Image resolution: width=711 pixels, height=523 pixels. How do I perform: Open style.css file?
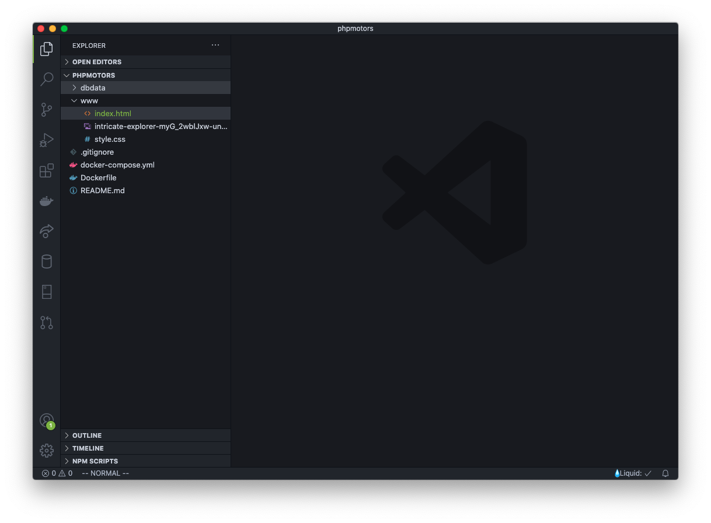pos(145,139)
